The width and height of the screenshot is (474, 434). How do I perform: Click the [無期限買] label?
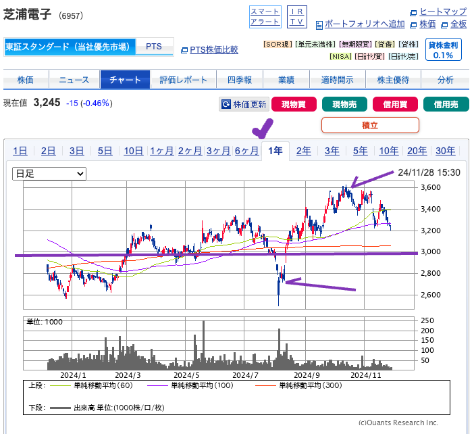click(356, 45)
